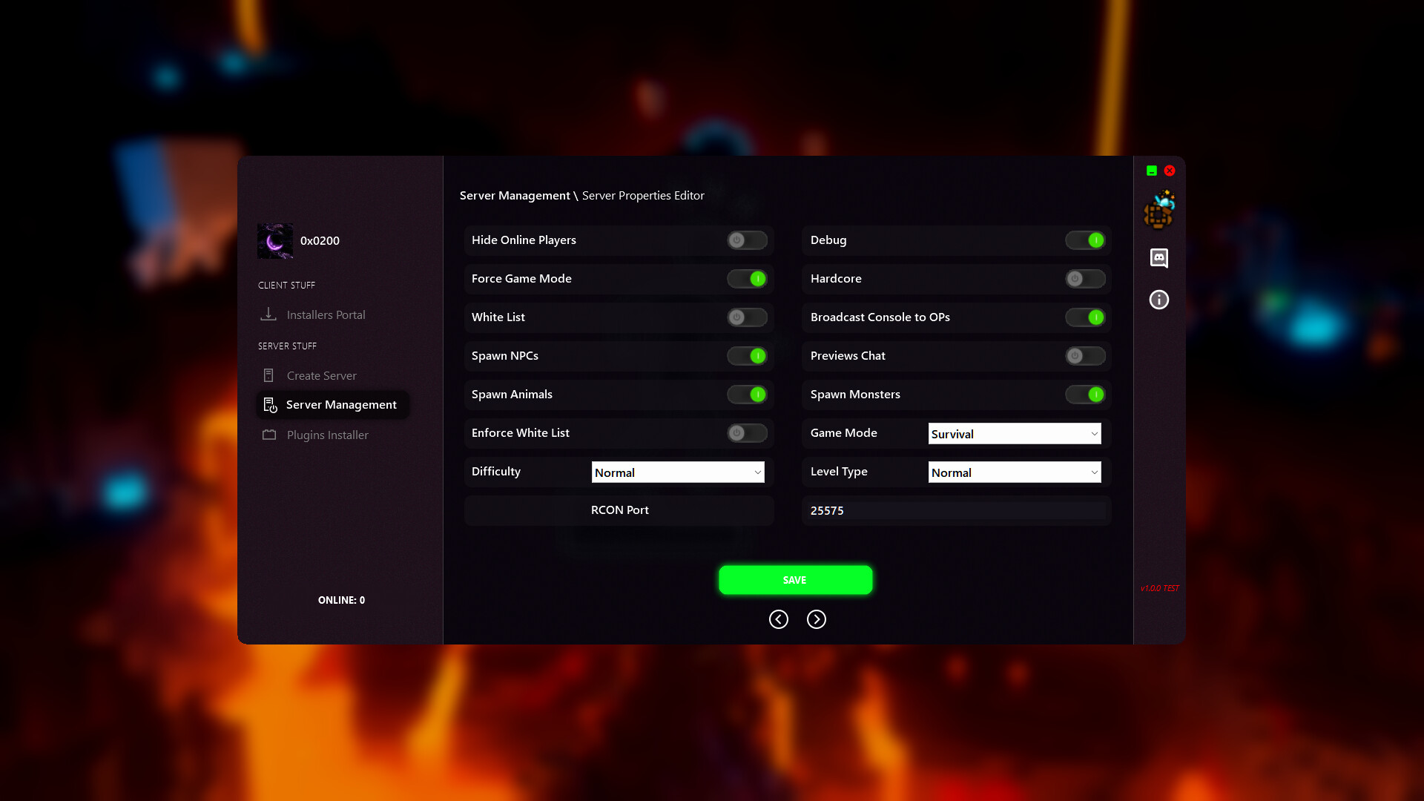The width and height of the screenshot is (1424, 801).
Task: Click the download icon beside Installers Portal
Action: (268, 314)
